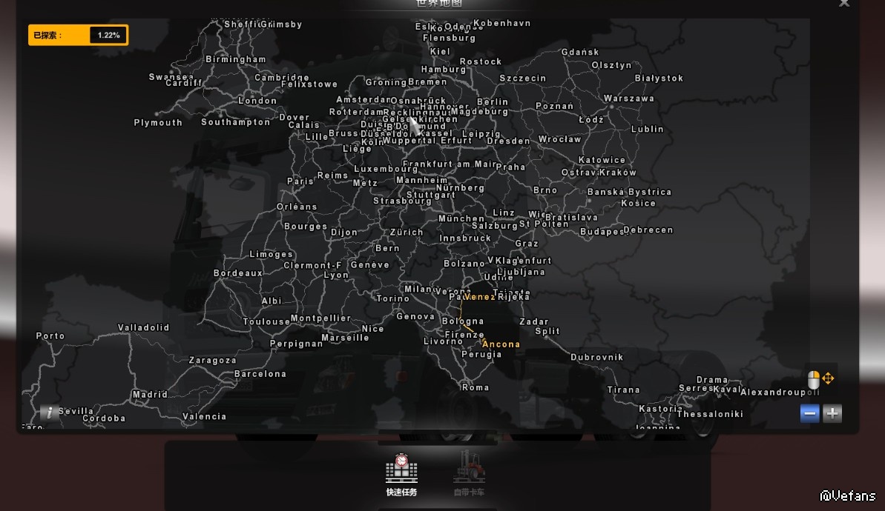Click the city label Innsbruck

pyautogui.click(x=466, y=238)
